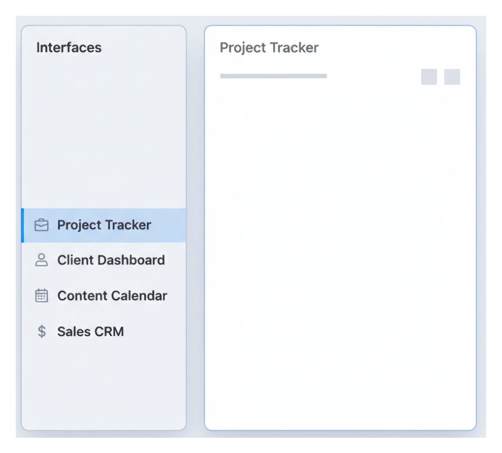This screenshot has width=502, height=453.
Task: Click the right square icon in the preview header
Action: (x=453, y=77)
